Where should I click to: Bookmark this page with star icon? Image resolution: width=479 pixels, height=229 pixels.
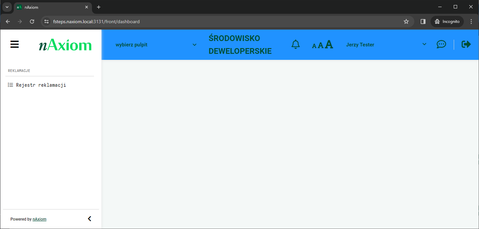tap(406, 22)
